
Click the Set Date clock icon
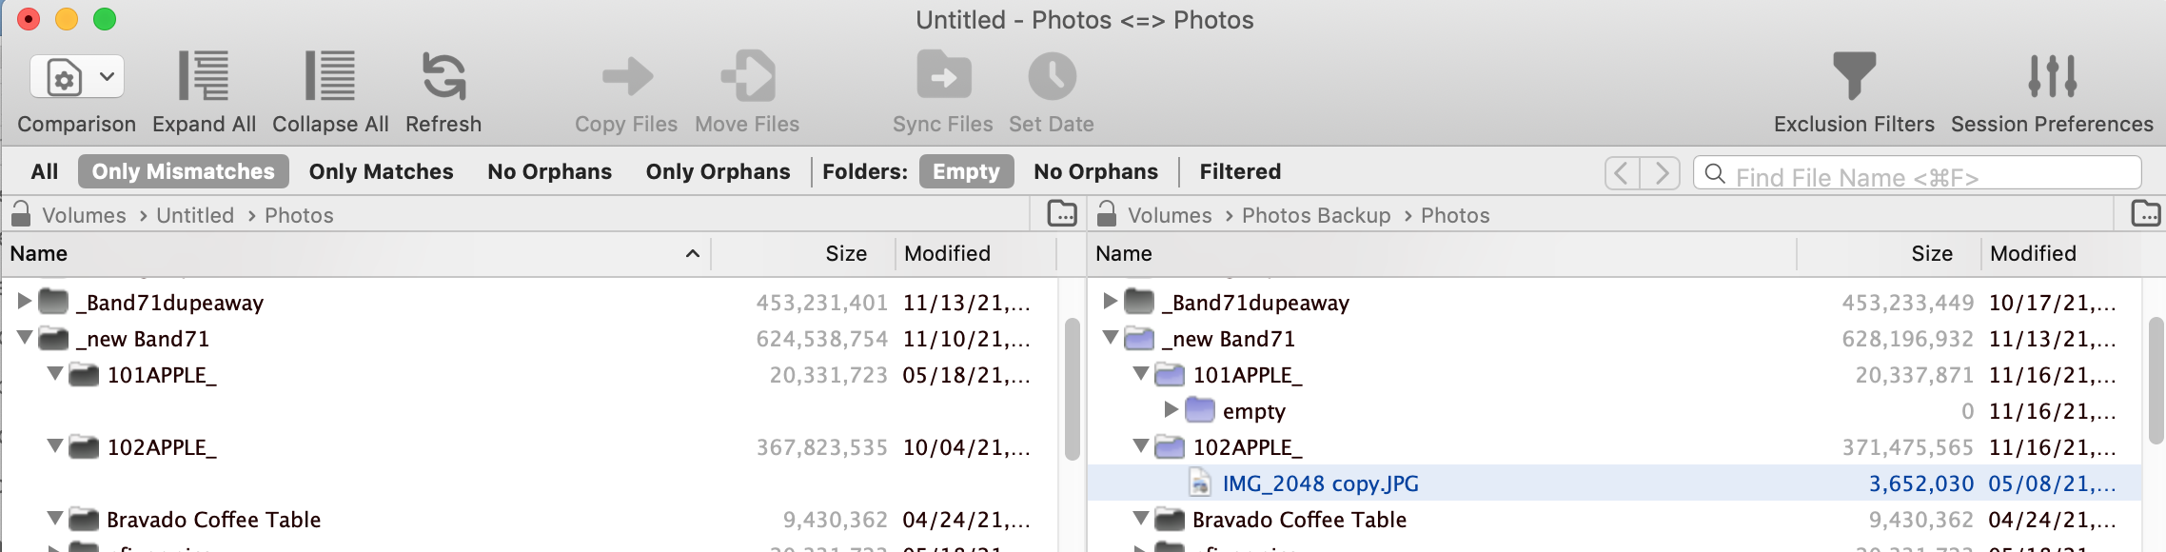tap(1052, 76)
